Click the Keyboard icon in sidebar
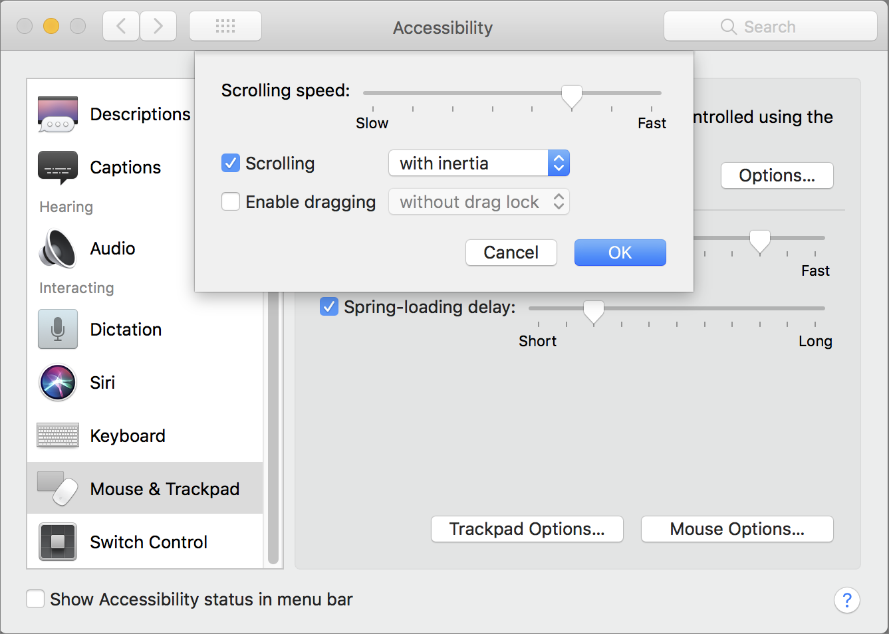 [x=58, y=436]
